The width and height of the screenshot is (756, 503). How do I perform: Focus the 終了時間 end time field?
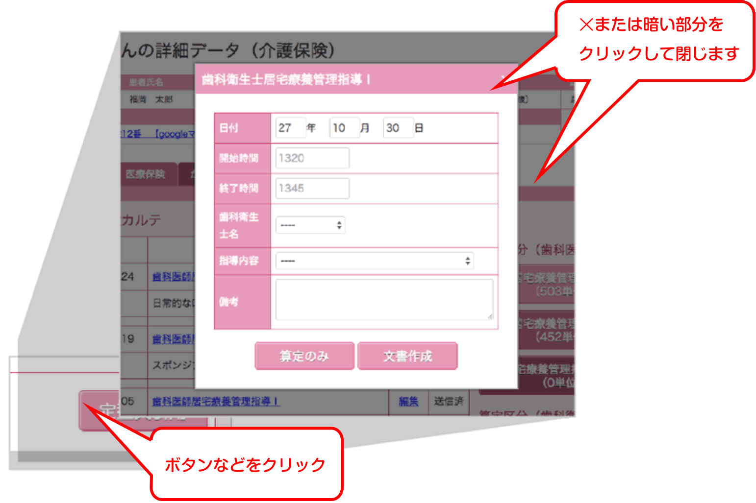tap(312, 189)
